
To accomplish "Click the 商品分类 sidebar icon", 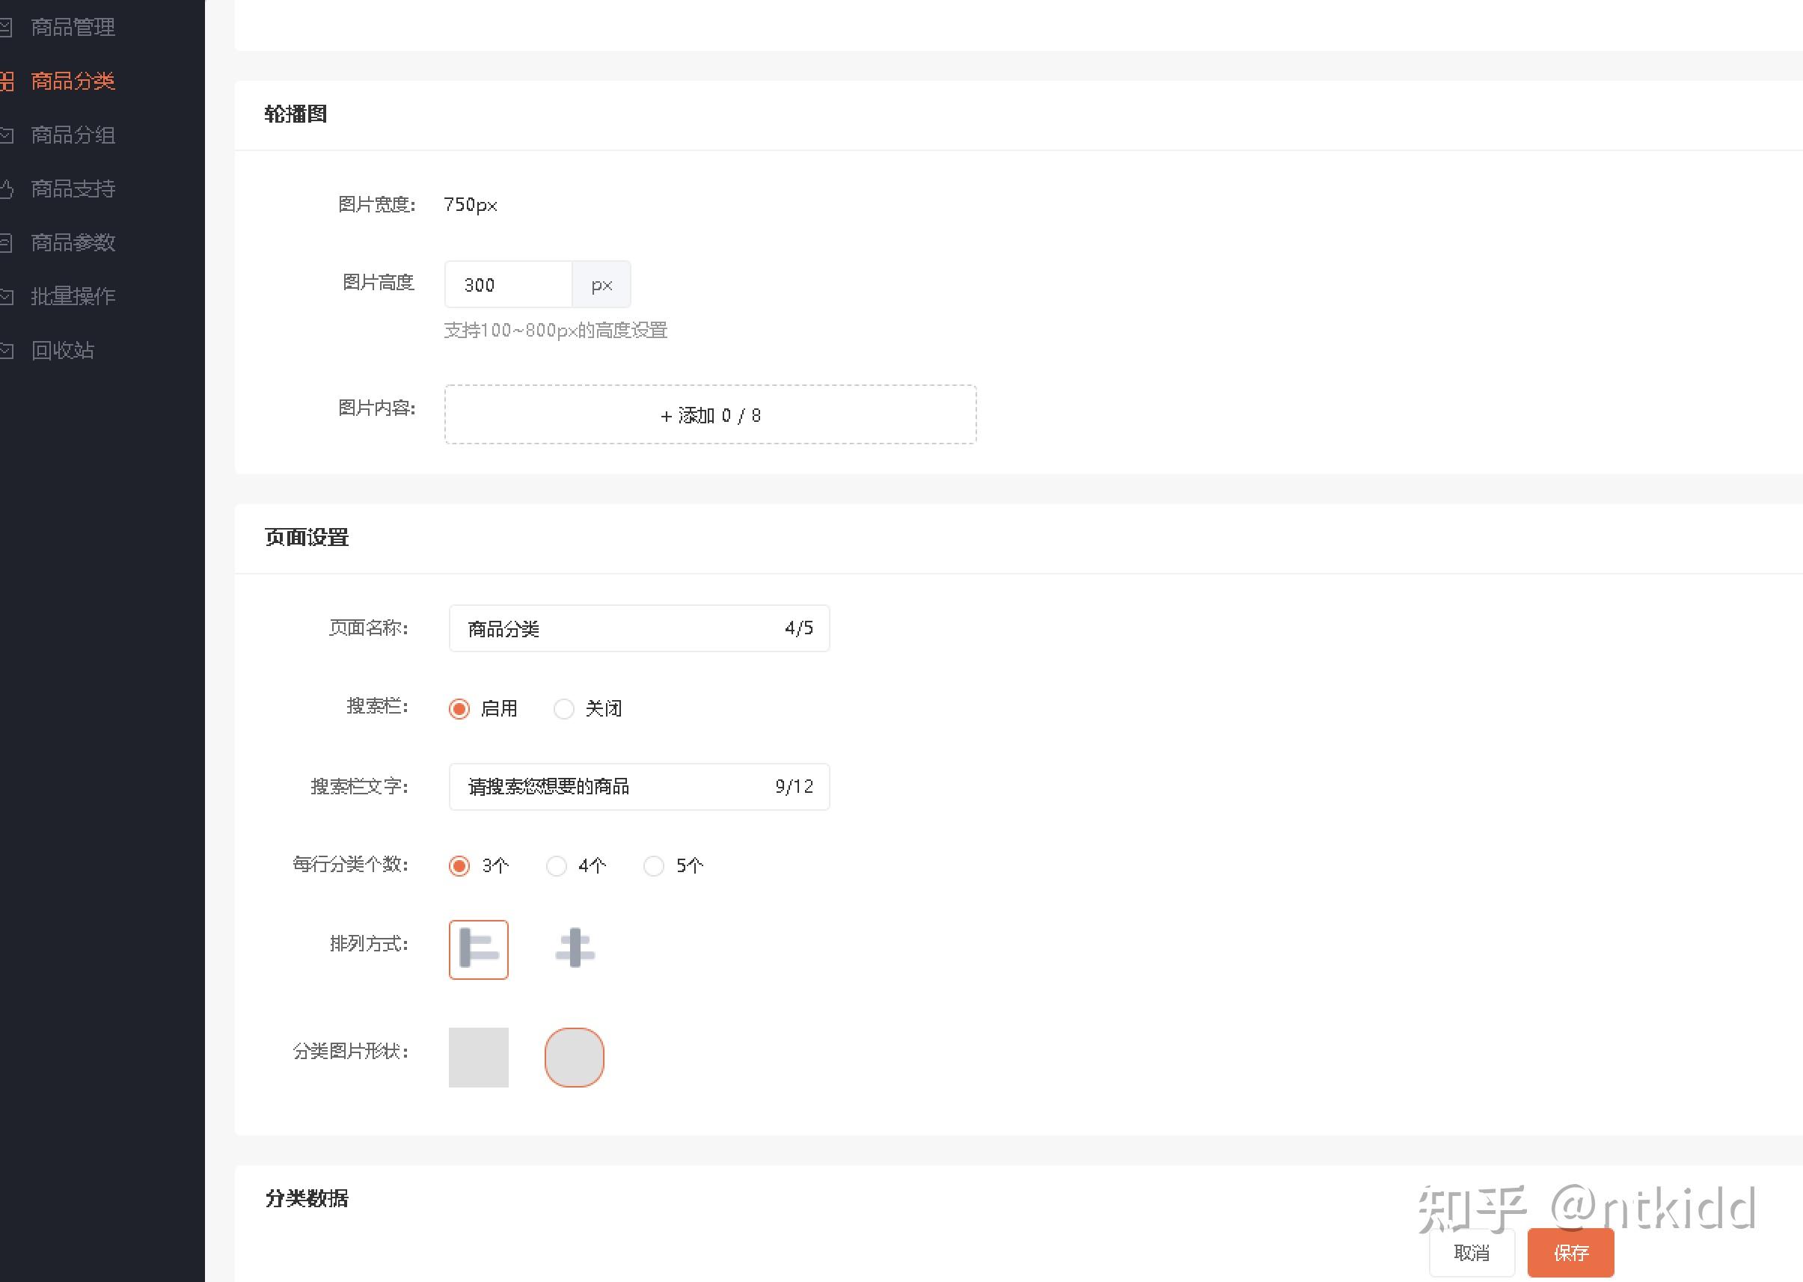I will pyautogui.click(x=7, y=82).
